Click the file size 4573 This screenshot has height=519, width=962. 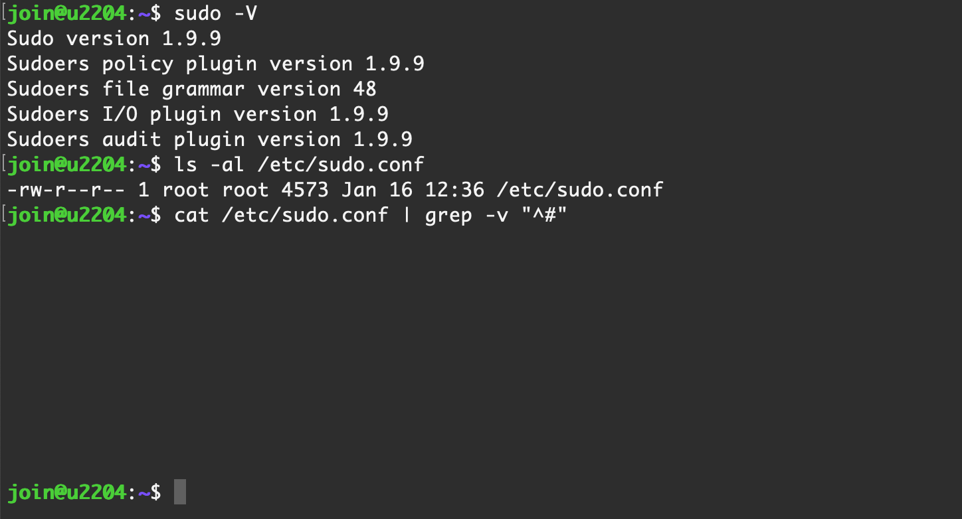coord(305,190)
